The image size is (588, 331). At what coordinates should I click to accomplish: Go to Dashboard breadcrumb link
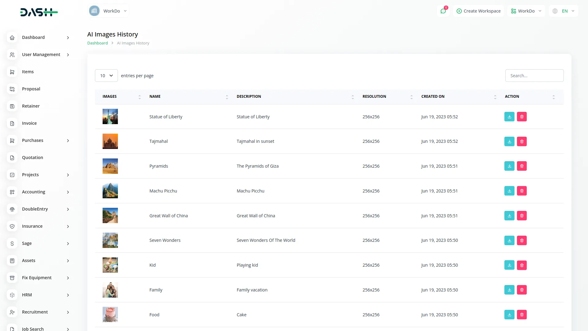tap(97, 43)
